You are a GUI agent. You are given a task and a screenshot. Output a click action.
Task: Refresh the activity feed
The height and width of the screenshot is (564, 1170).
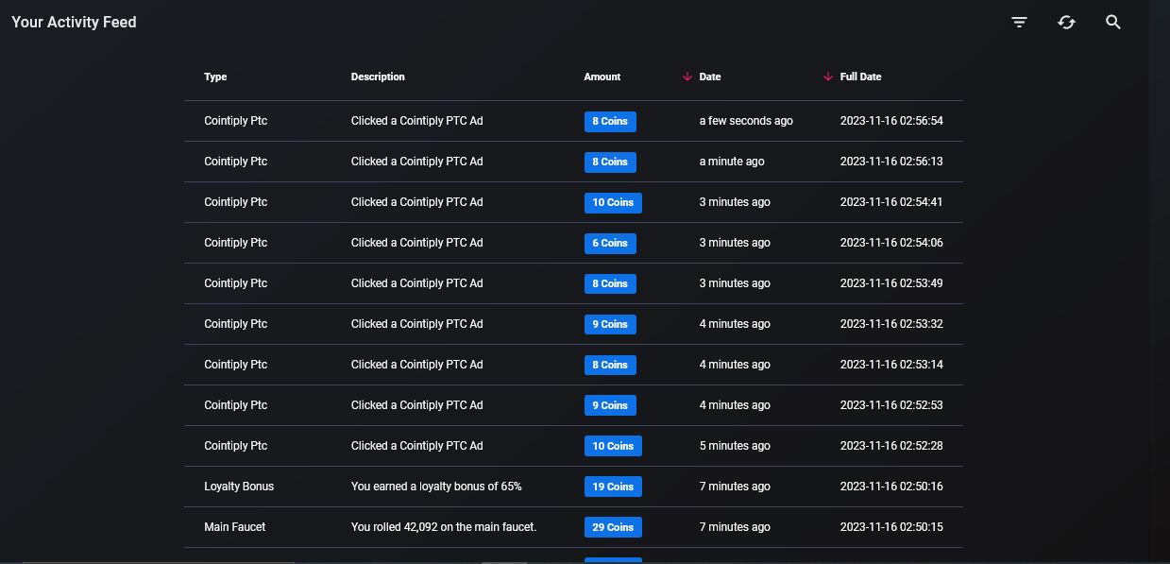[1066, 22]
